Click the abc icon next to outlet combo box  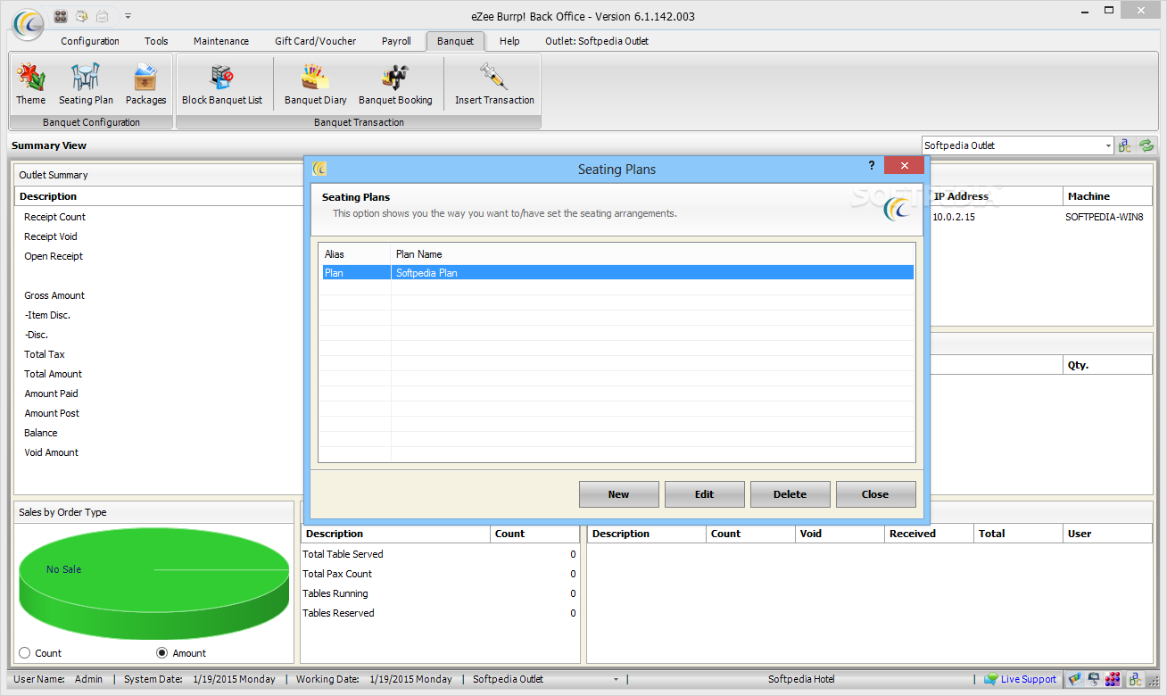coord(1126,145)
